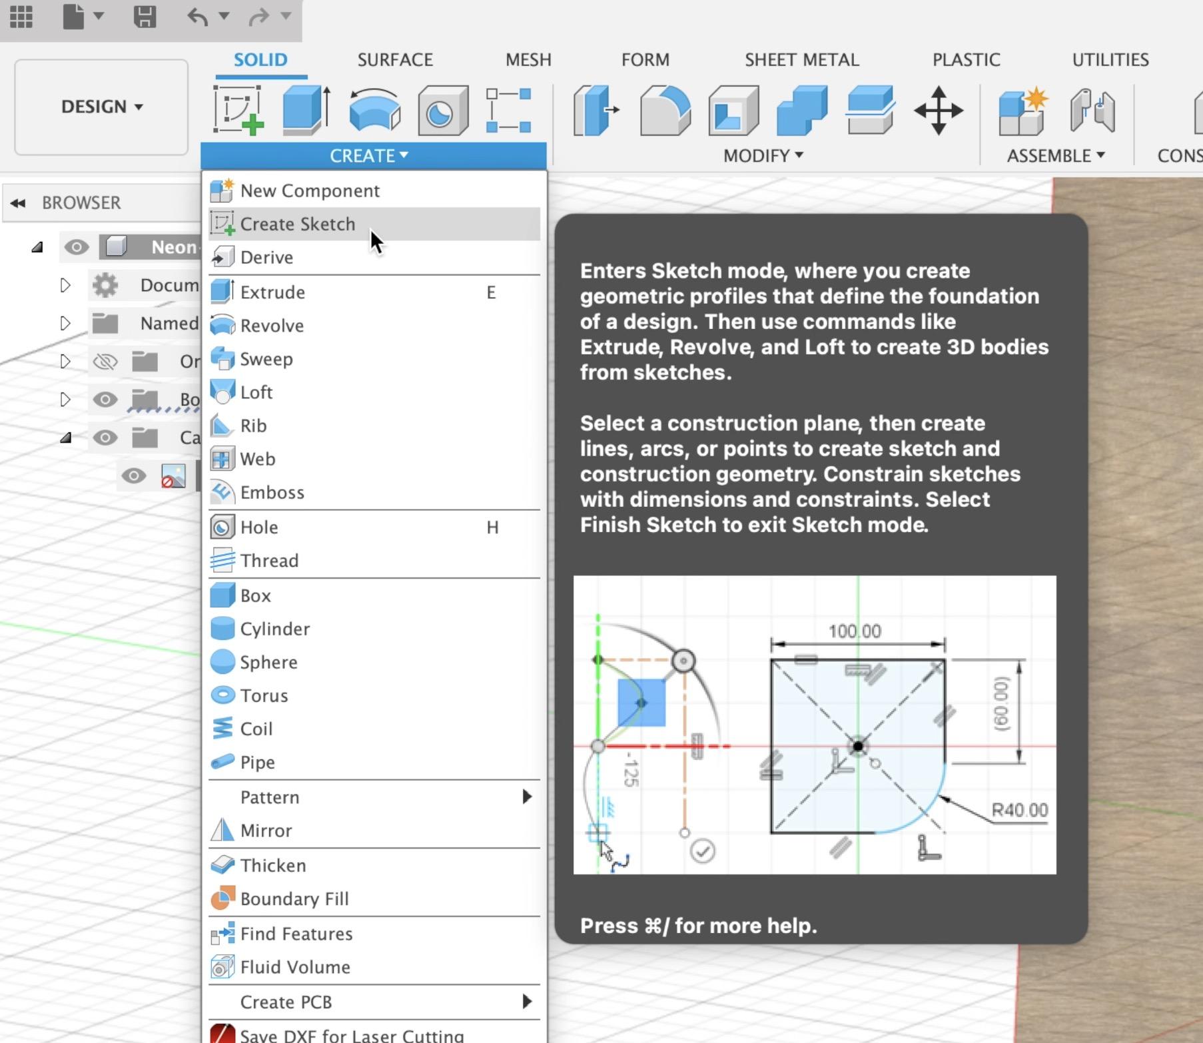Image resolution: width=1203 pixels, height=1043 pixels.
Task: Select Create Sketch from the Create menu
Action: (298, 224)
